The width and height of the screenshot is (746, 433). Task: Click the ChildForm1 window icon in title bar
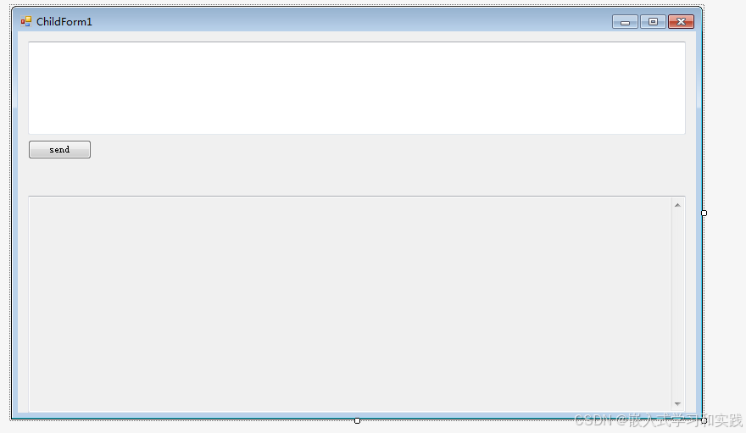tap(26, 21)
